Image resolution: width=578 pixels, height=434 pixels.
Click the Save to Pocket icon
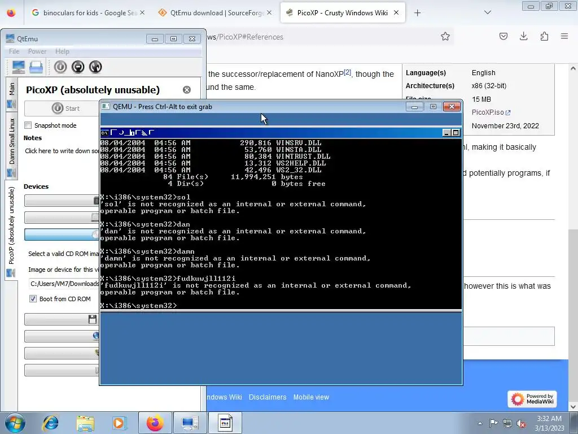(503, 36)
